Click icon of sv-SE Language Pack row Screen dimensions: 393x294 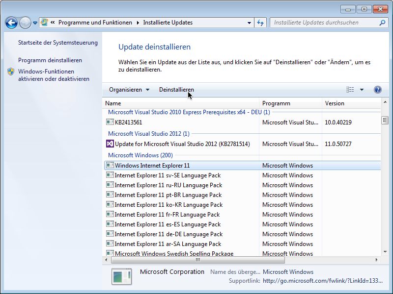point(110,175)
